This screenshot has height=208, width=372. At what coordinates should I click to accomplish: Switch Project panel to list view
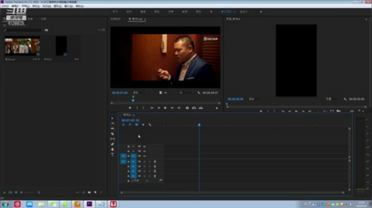10,193
